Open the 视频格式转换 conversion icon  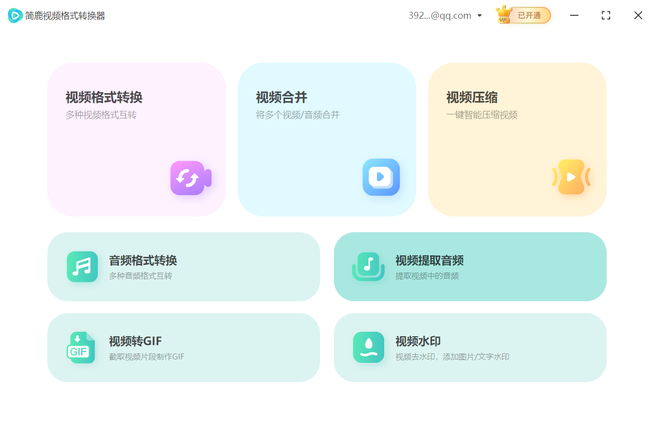click(190, 177)
